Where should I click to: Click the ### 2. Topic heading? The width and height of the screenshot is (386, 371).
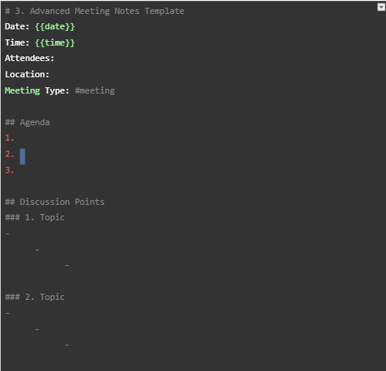pyautogui.click(x=35, y=298)
